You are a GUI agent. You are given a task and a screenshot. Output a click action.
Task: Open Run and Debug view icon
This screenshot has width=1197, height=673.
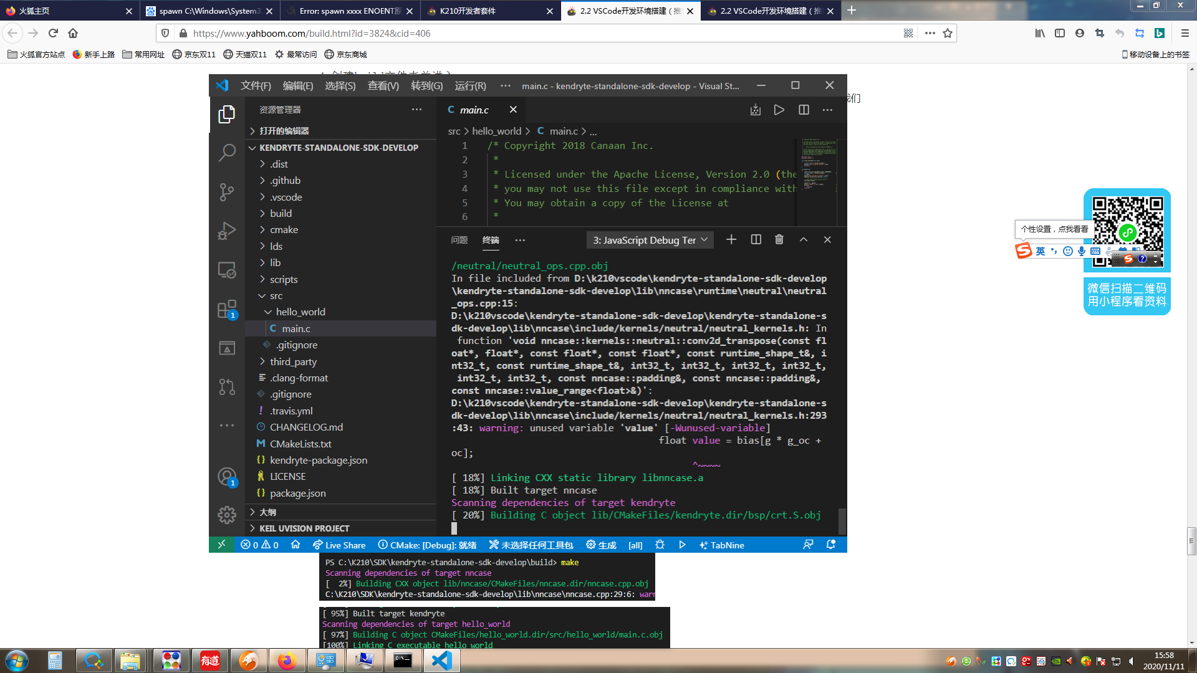point(227,231)
